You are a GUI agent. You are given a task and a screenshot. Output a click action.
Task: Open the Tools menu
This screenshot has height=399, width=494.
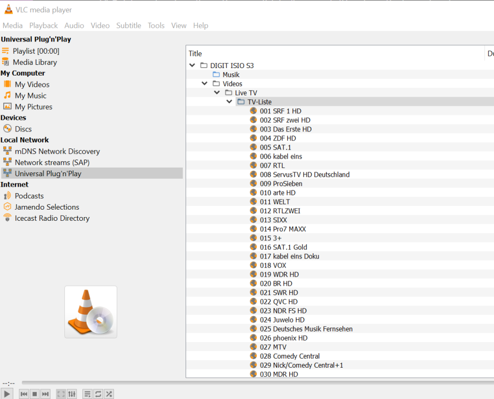[156, 26]
